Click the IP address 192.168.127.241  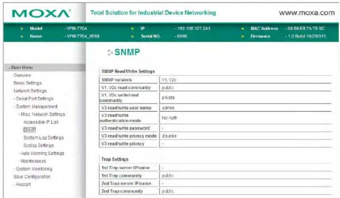click(x=194, y=28)
